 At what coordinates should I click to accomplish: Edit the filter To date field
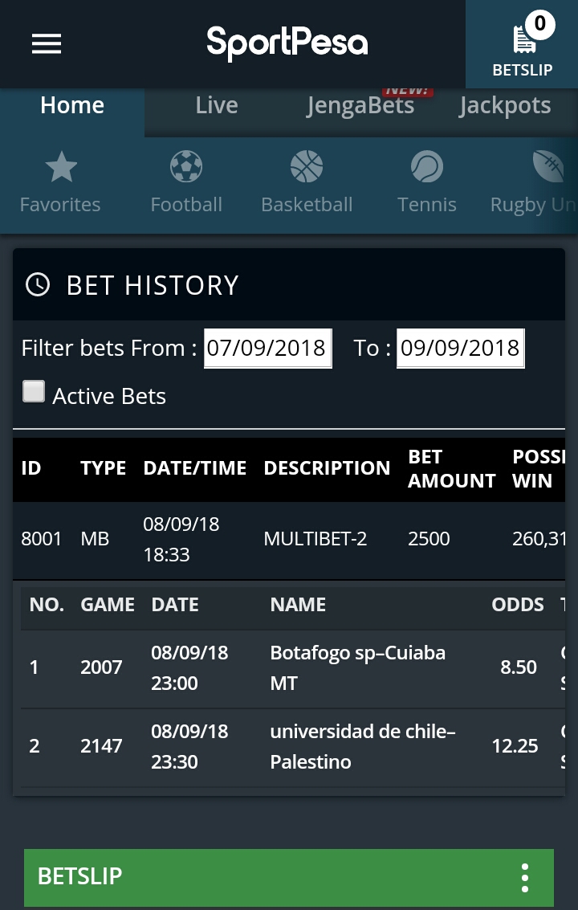460,348
